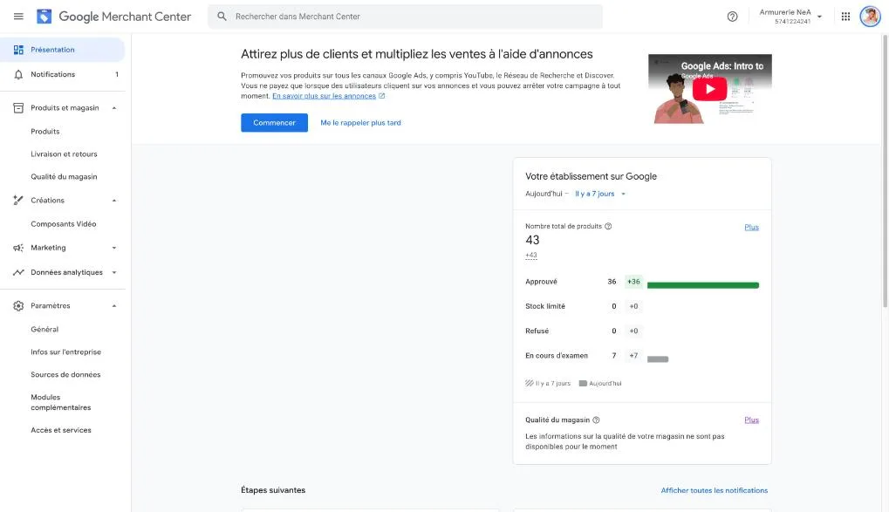Click Plus link for total products
The width and height of the screenshot is (889, 512).
pos(751,228)
